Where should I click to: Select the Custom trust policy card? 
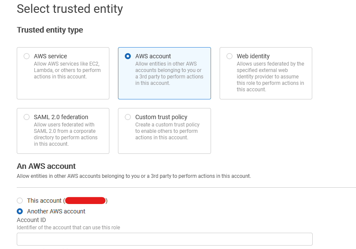[x=164, y=131]
